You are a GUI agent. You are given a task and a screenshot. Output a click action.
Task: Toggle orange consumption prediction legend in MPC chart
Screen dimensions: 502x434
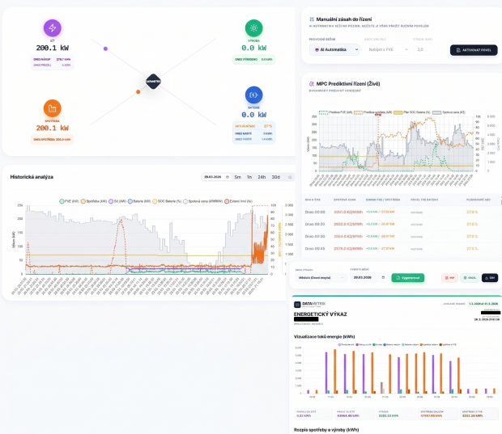[x=373, y=112]
